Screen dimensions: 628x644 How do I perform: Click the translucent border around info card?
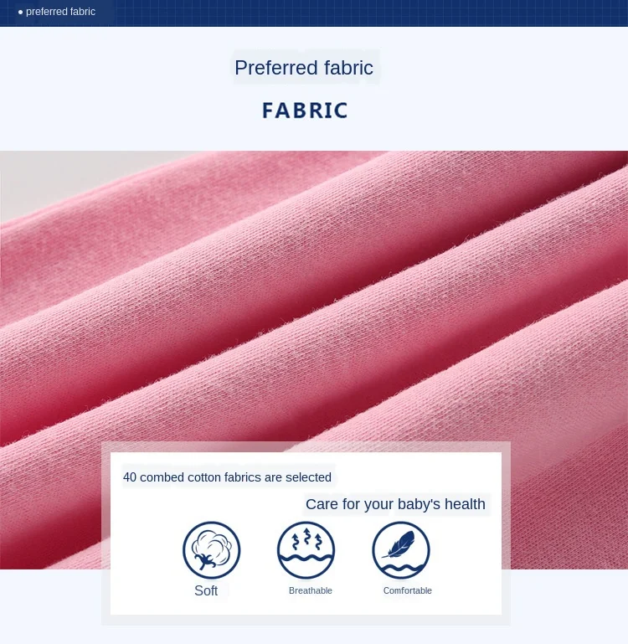[306, 446]
